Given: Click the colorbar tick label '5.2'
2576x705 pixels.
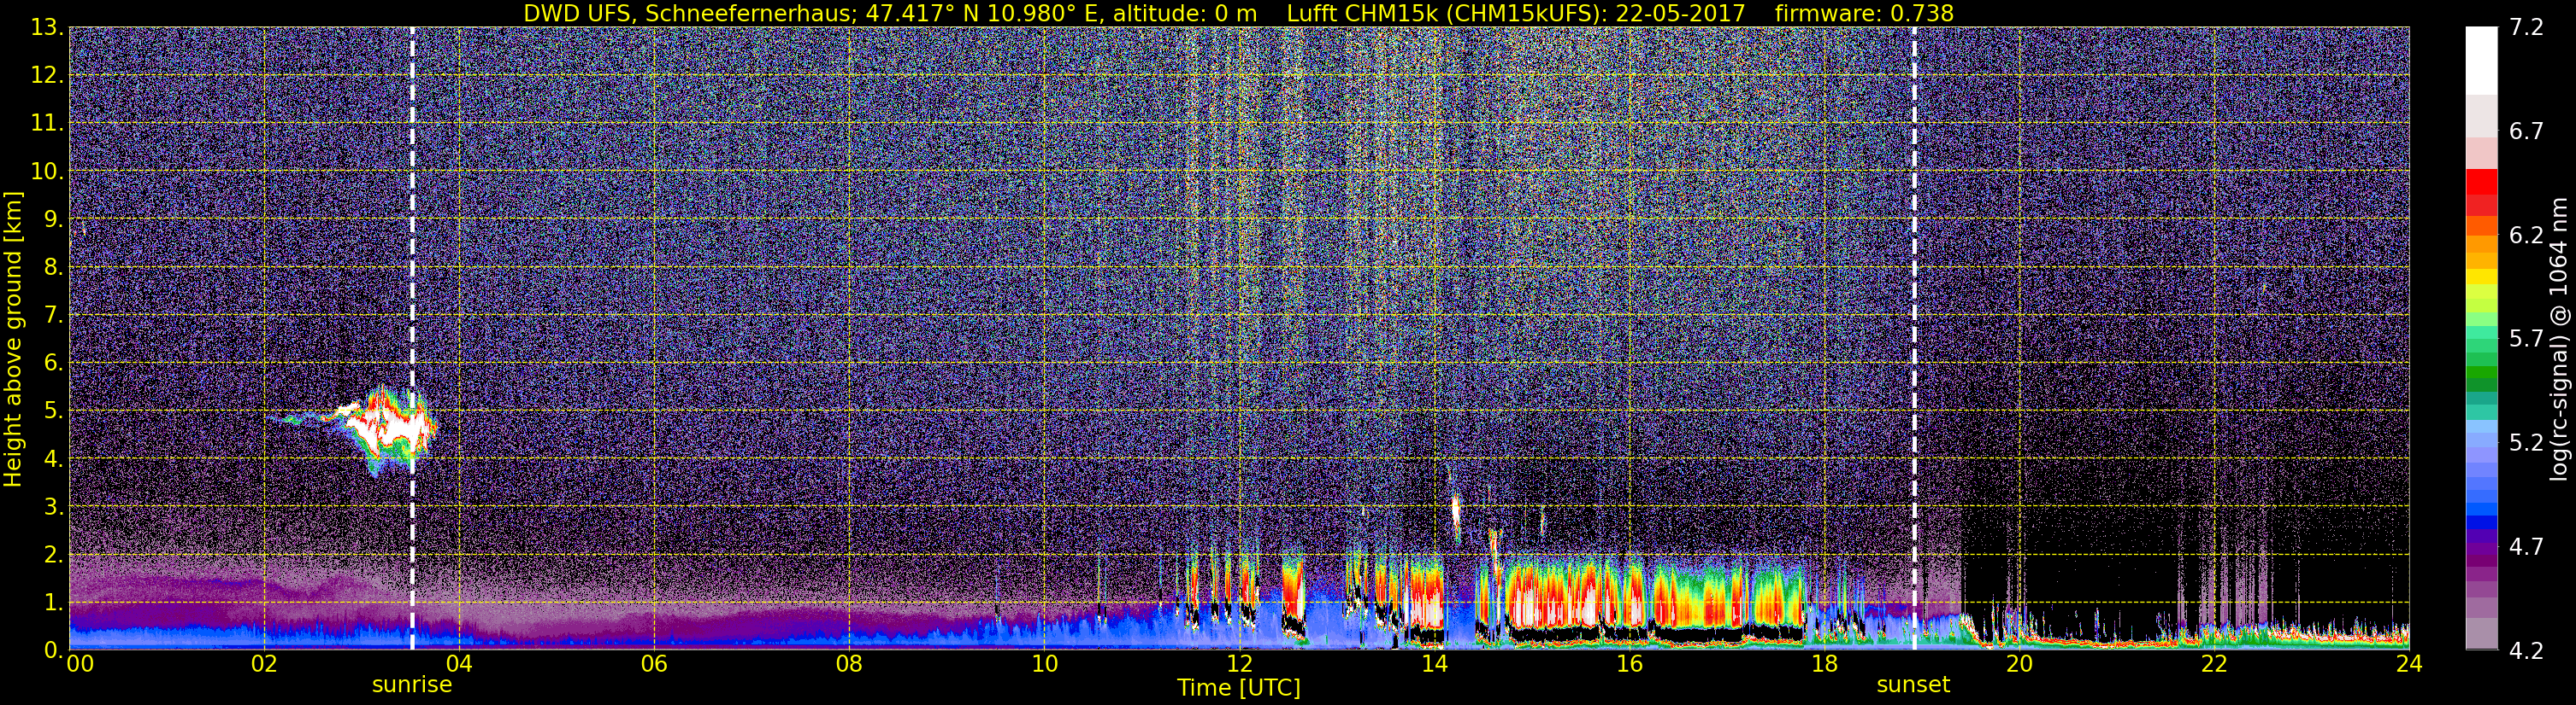Looking at the screenshot, I should tap(2525, 443).
